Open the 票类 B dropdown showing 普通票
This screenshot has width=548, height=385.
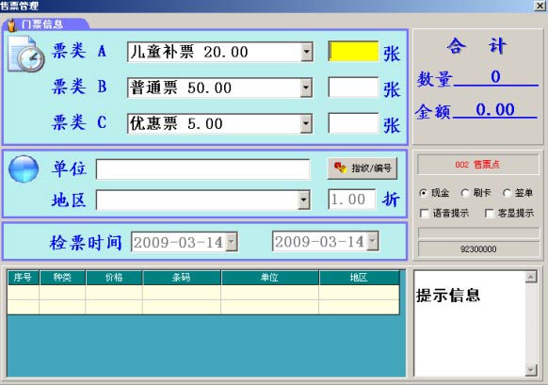point(307,88)
